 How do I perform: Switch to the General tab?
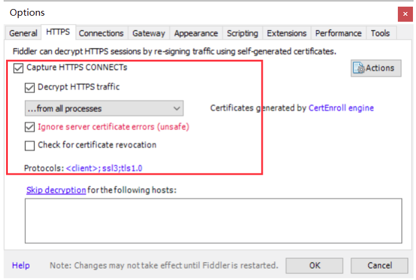point(23,33)
